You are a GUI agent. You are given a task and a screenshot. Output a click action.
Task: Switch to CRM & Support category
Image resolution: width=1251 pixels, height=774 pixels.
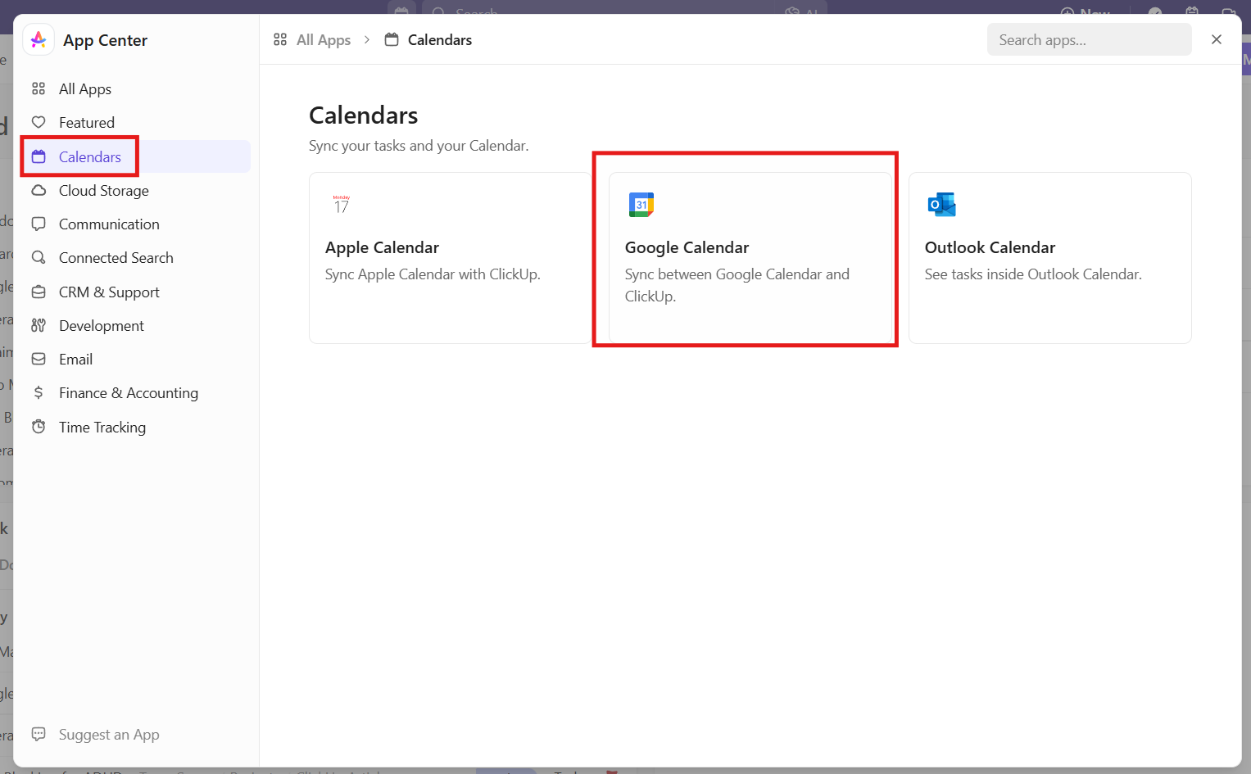109,292
